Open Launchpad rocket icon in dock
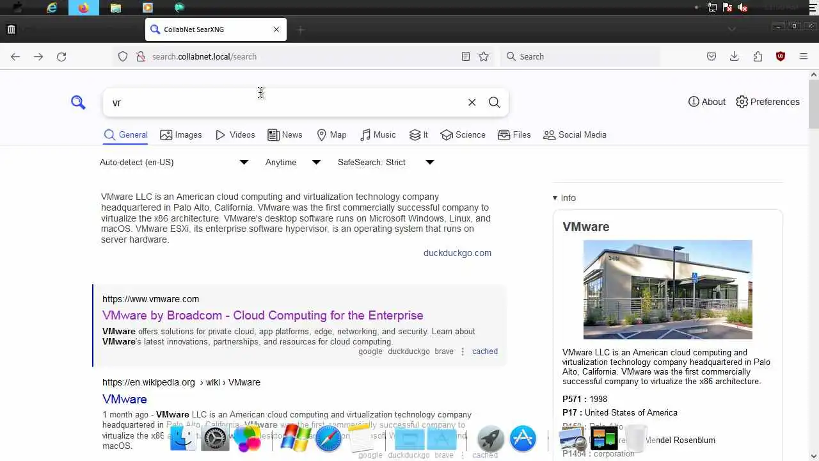819x461 pixels. click(491, 439)
